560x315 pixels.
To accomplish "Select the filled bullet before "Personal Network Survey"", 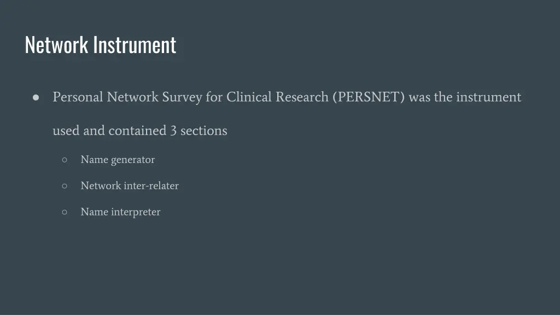I will [x=36, y=97].
